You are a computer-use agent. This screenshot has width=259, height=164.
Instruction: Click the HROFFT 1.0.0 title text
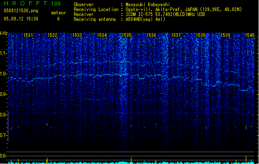click(33, 3)
